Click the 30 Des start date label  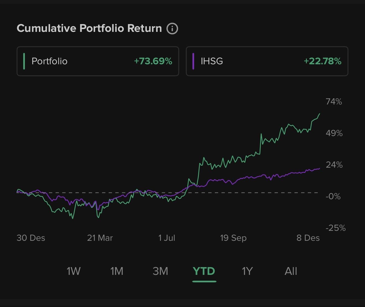click(x=31, y=238)
